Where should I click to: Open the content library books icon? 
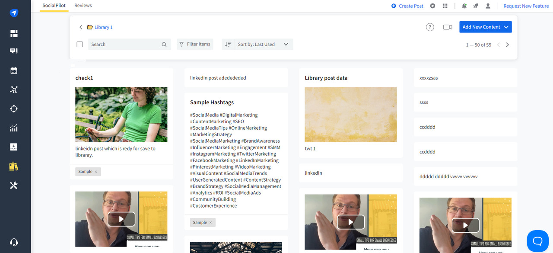[14, 167]
